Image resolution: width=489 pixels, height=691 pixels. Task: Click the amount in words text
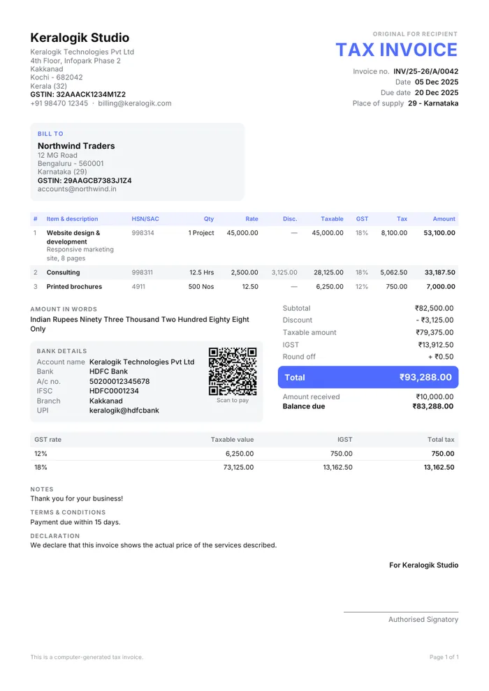pos(139,324)
